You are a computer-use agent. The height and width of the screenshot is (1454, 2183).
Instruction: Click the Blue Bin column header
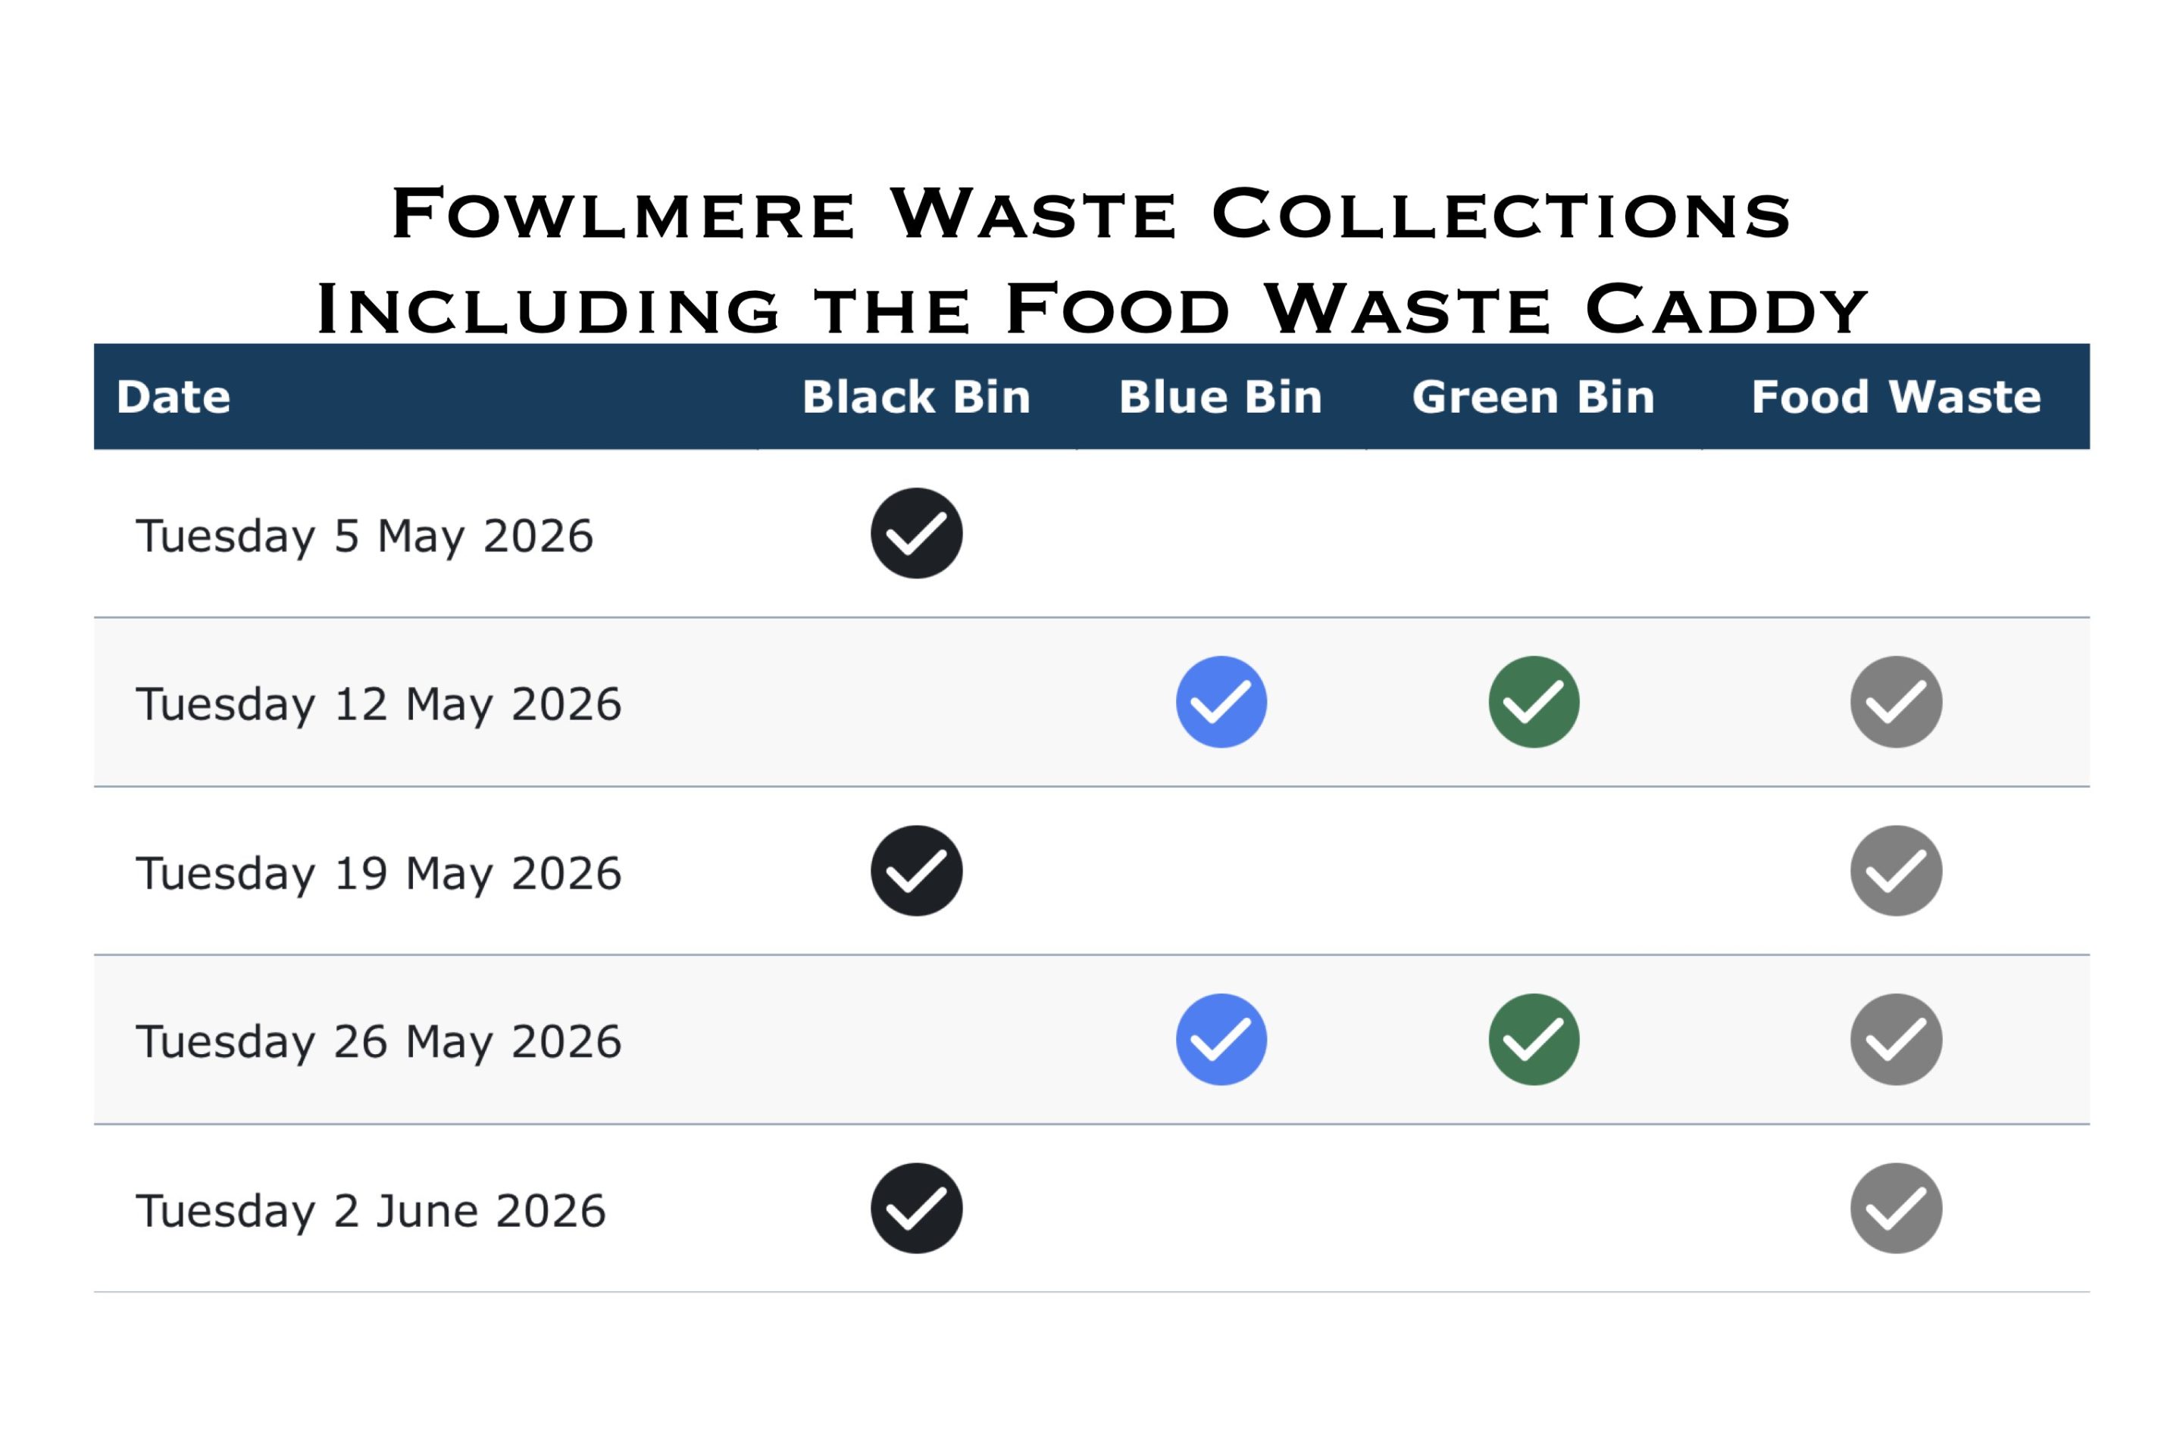point(1220,397)
